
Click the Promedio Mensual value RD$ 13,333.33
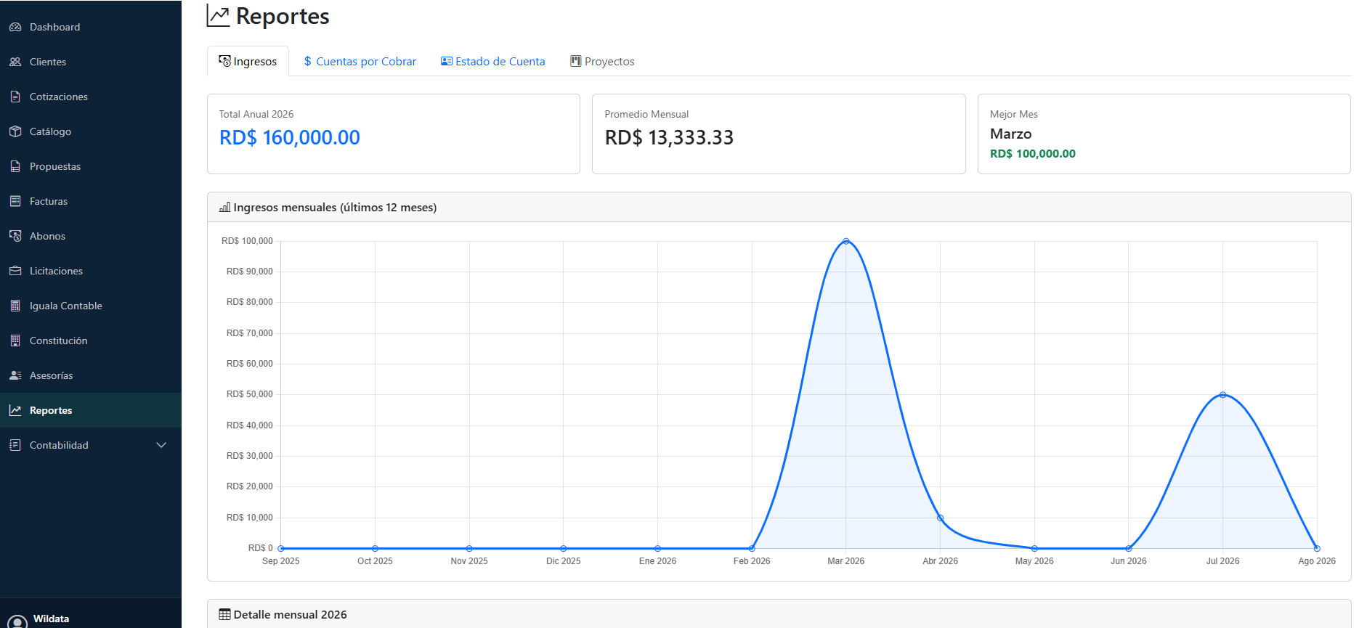pyautogui.click(x=669, y=137)
